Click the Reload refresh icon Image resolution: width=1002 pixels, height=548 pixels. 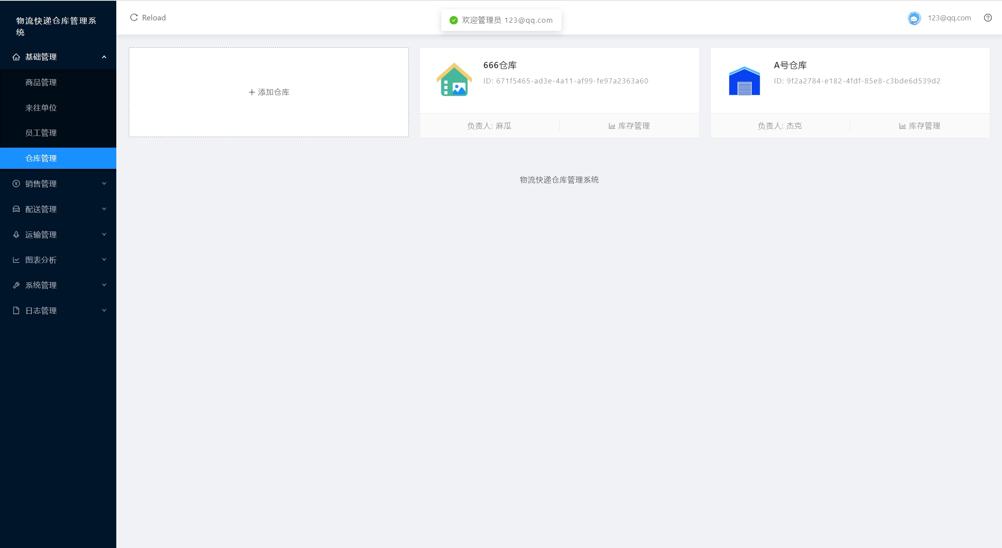click(x=134, y=18)
